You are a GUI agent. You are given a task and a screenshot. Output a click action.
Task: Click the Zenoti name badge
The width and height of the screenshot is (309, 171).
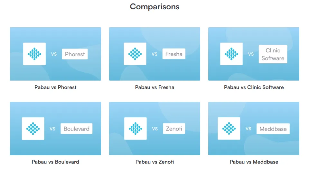174,129
